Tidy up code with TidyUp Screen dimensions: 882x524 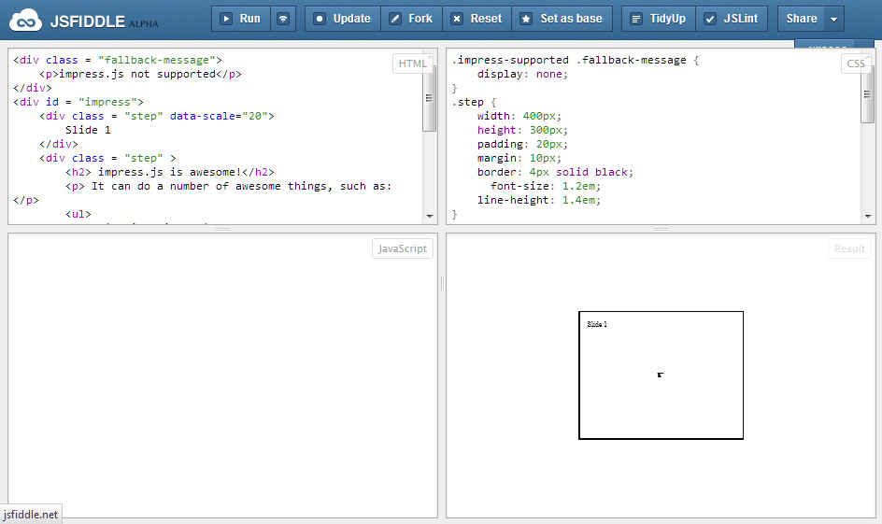pyautogui.click(x=659, y=19)
